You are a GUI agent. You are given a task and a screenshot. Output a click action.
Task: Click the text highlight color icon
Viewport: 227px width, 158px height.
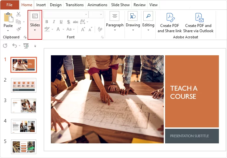point(47,29)
